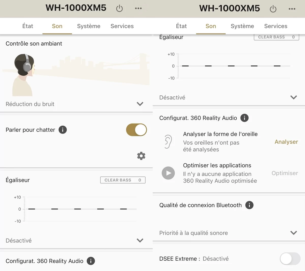Viewport: 305px width, 271px height.
Task: Open the info icon beside Qualité de connexion Bluetooth
Action: [x=249, y=205]
